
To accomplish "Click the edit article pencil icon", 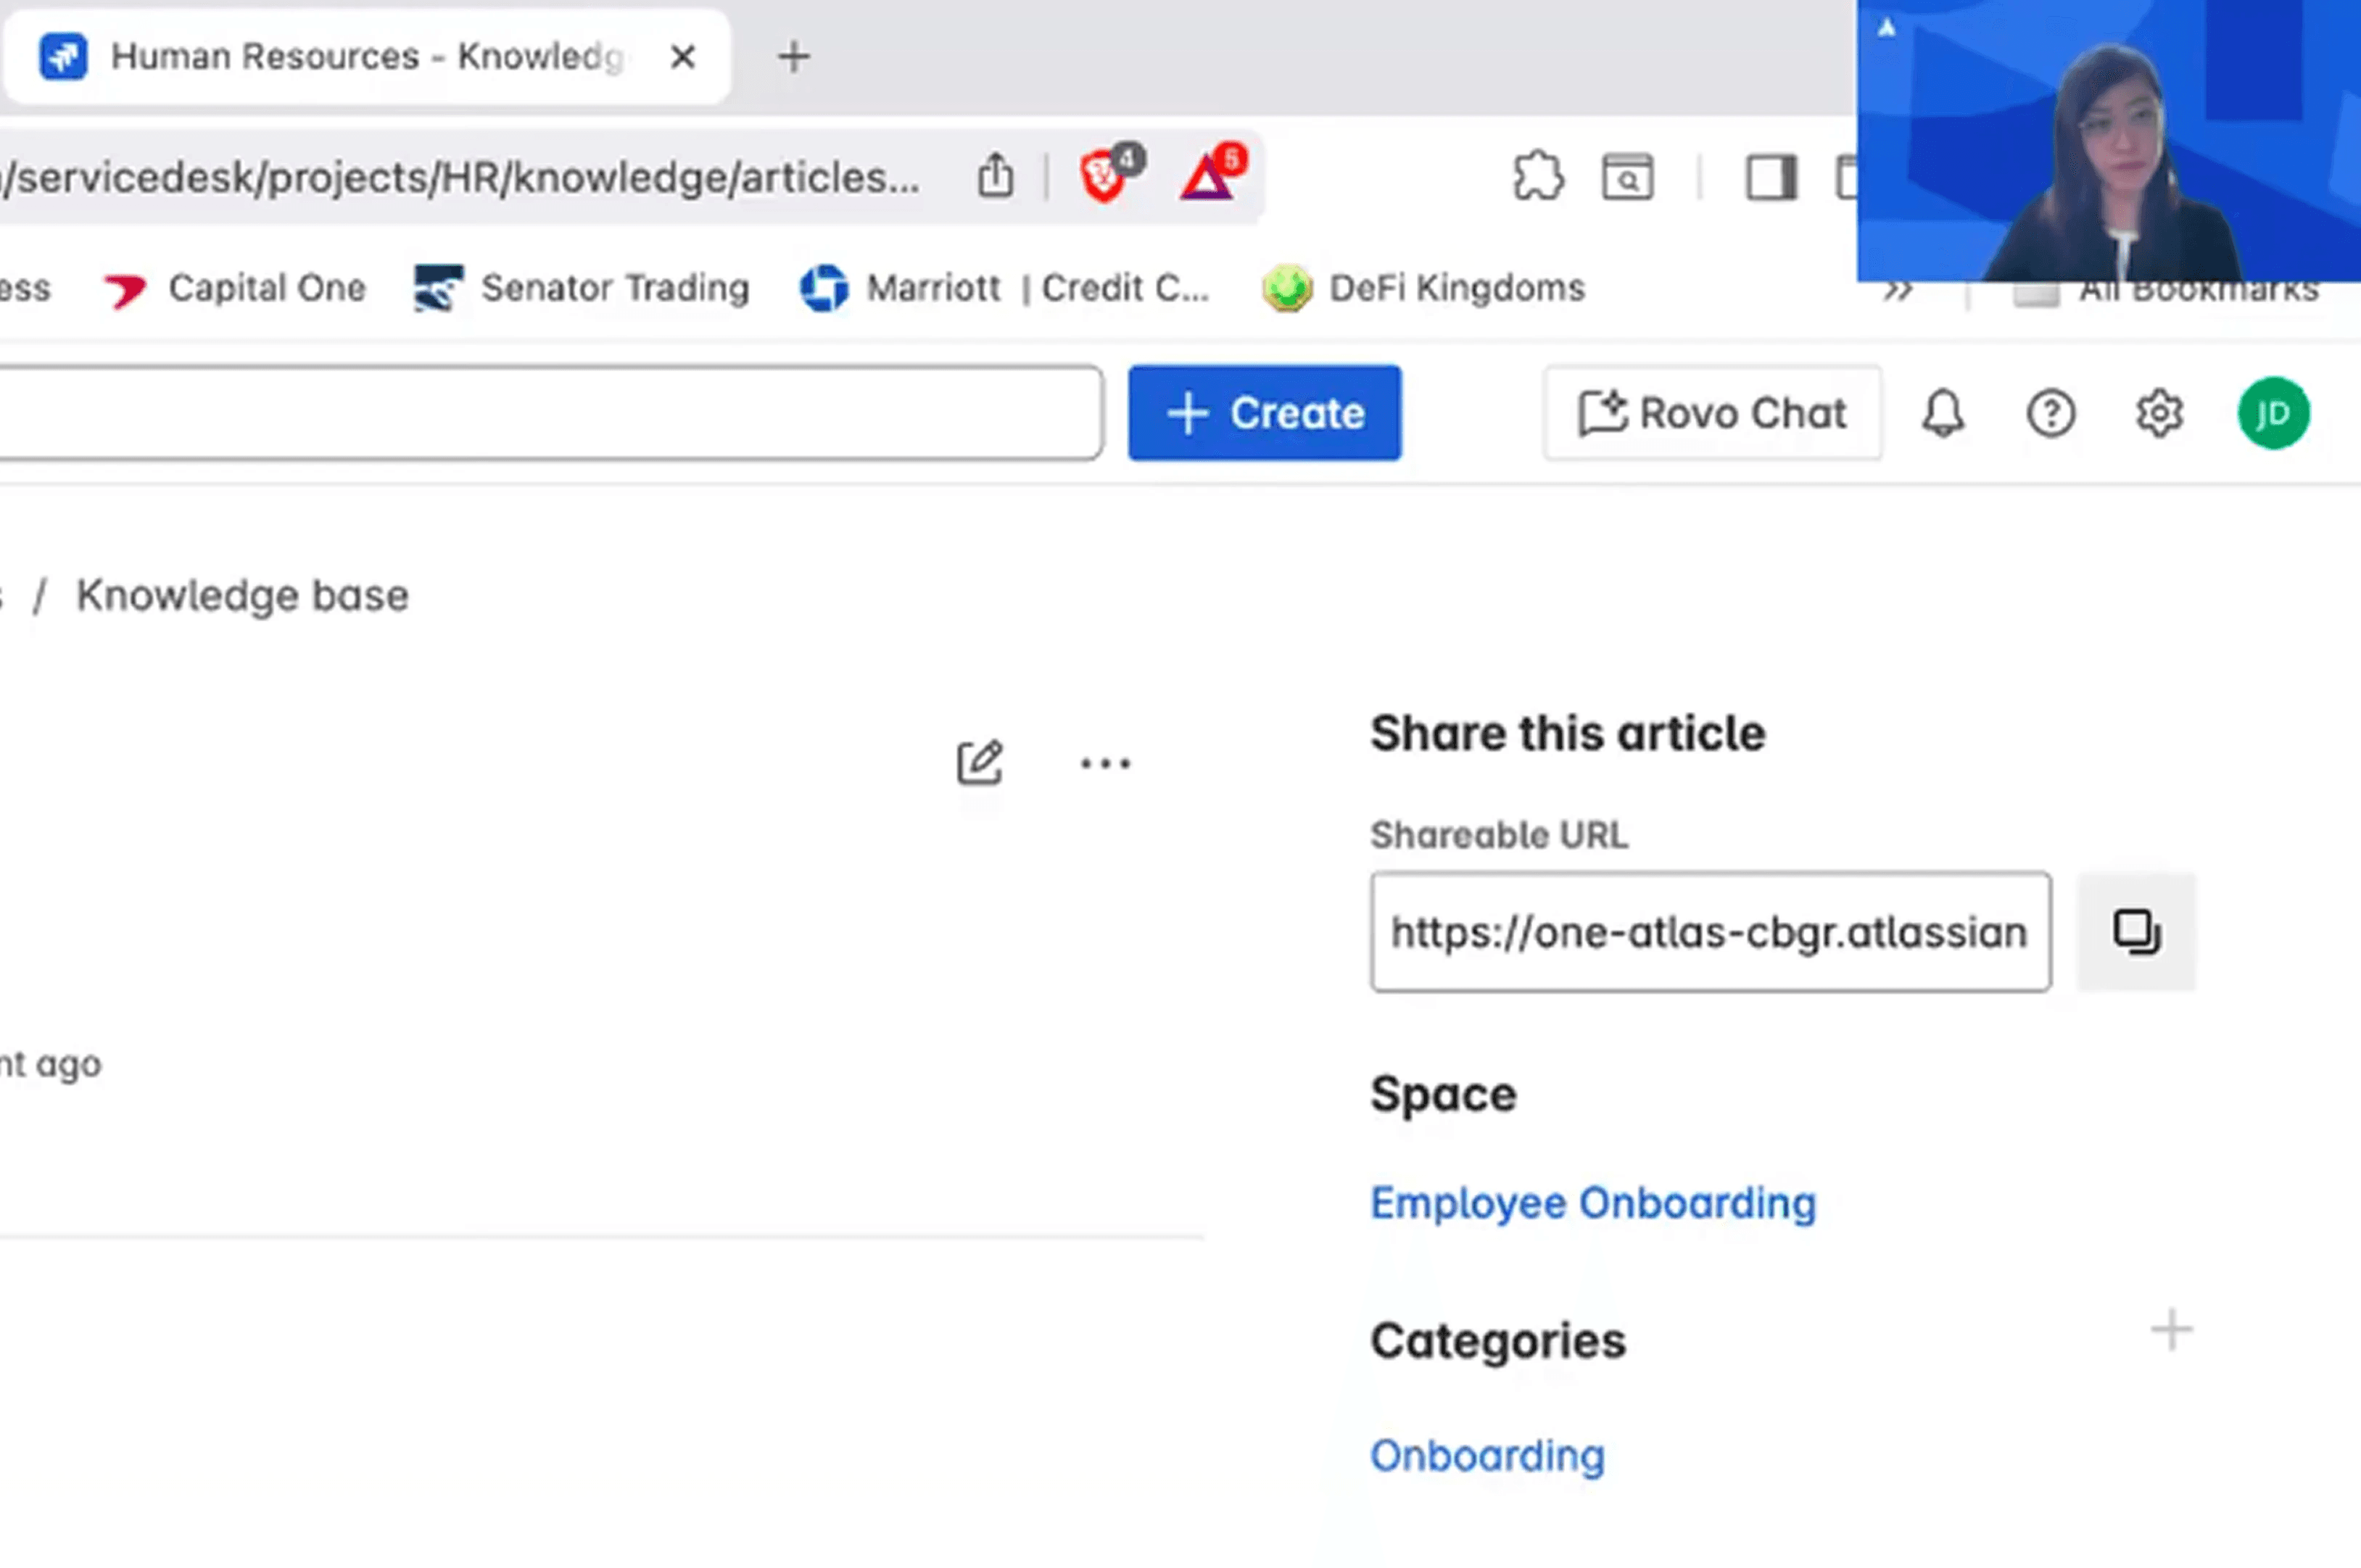I will pyautogui.click(x=979, y=763).
